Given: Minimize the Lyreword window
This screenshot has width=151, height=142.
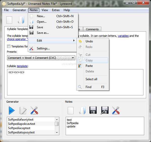Looking at the screenshot, I should pyautogui.click(x=127, y=3).
